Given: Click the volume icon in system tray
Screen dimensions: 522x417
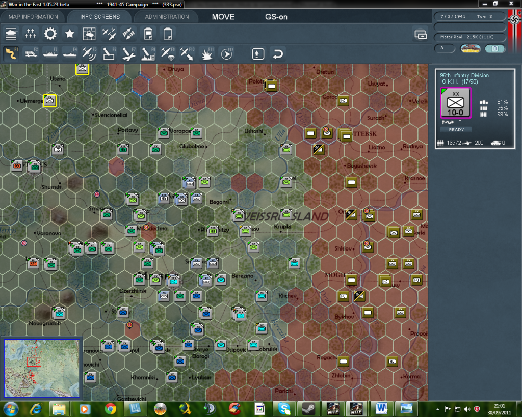Looking at the screenshot, I should pyautogui.click(x=467, y=409).
